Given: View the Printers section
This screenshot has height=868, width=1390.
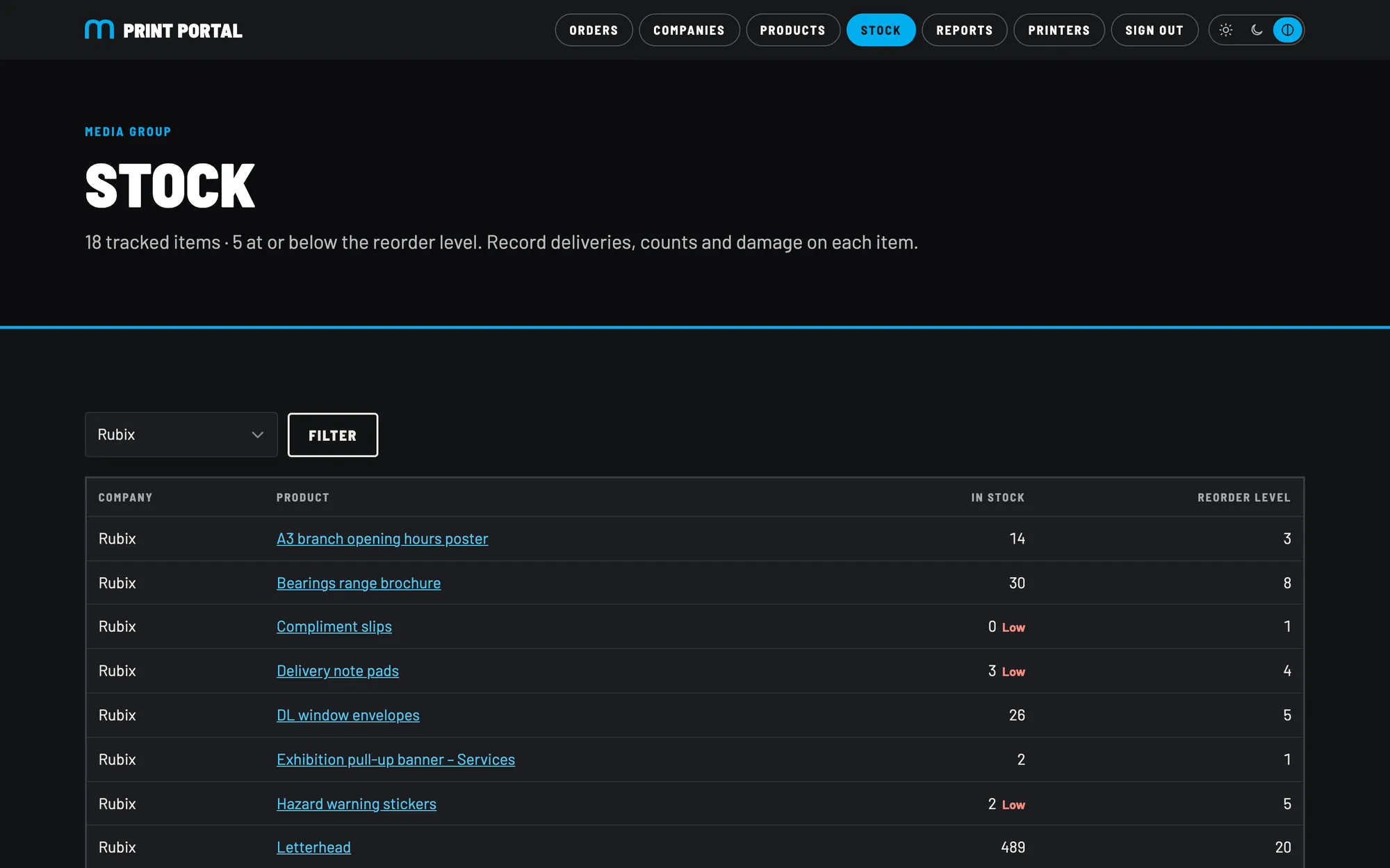Looking at the screenshot, I should (x=1059, y=30).
